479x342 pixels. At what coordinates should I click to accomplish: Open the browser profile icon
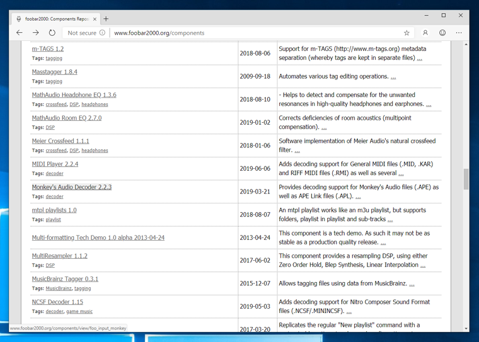pos(425,33)
